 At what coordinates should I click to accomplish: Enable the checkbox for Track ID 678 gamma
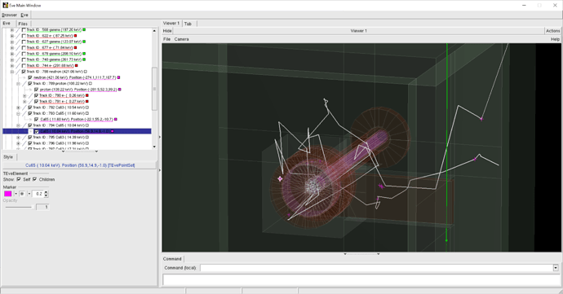(24, 54)
